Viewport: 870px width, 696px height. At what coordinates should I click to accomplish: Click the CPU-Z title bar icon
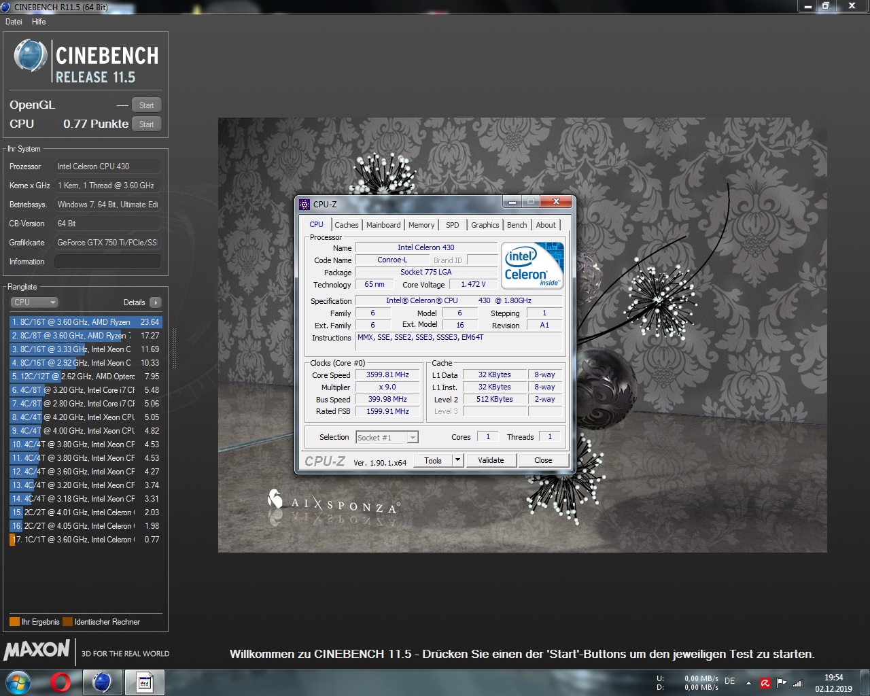click(304, 204)
